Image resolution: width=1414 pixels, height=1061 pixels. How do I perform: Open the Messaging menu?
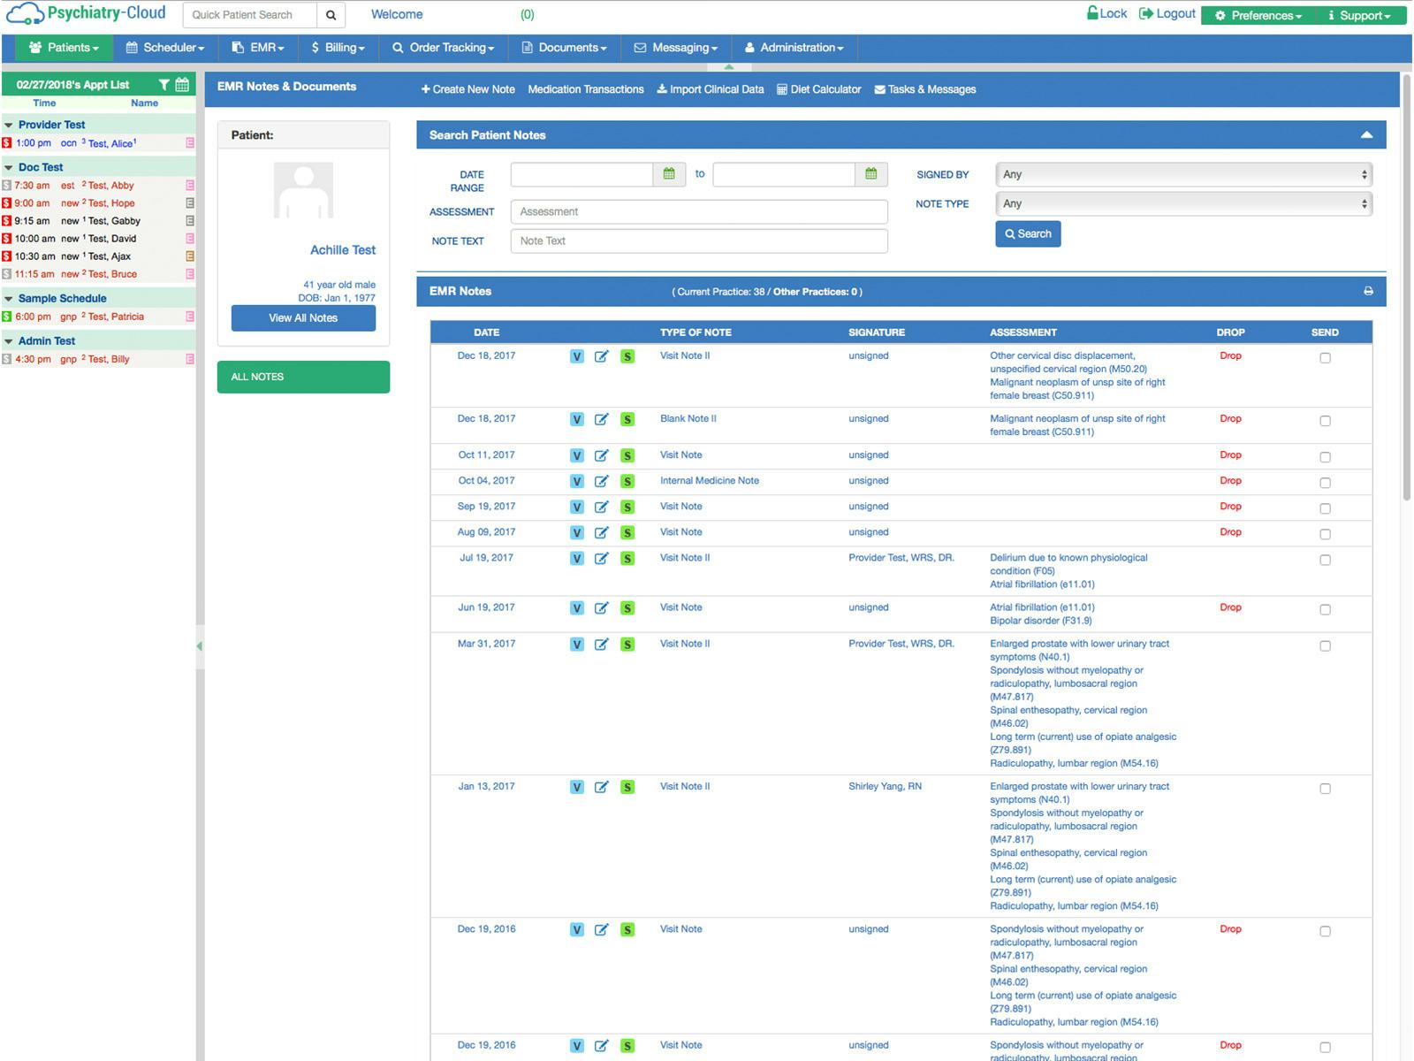click(675, 48)
